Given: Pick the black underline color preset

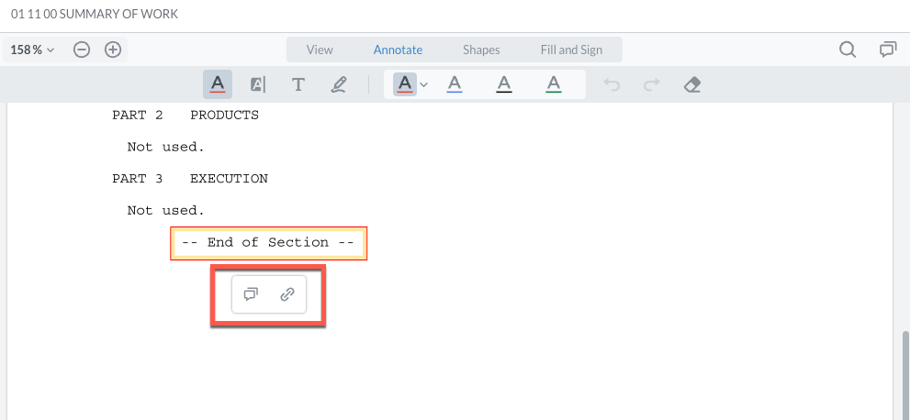Looking at the screenshot, I should 503,84.
